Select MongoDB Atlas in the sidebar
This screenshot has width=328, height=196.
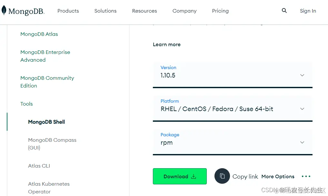click(x=39, y=34)
